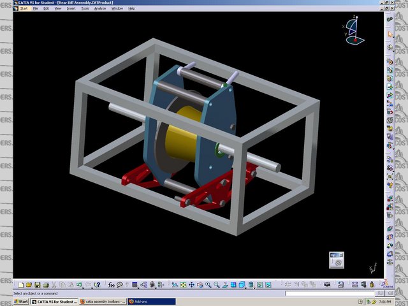Click the CATIA logo icon in the toolbar
408x306 pixels.
click(x=388, y=284)
